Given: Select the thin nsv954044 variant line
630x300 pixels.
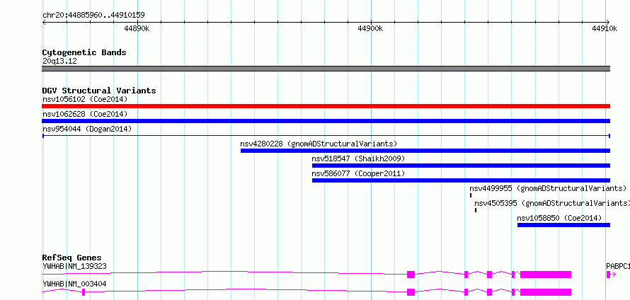Looking at the screenshot, I should click(x=326, y=136).
